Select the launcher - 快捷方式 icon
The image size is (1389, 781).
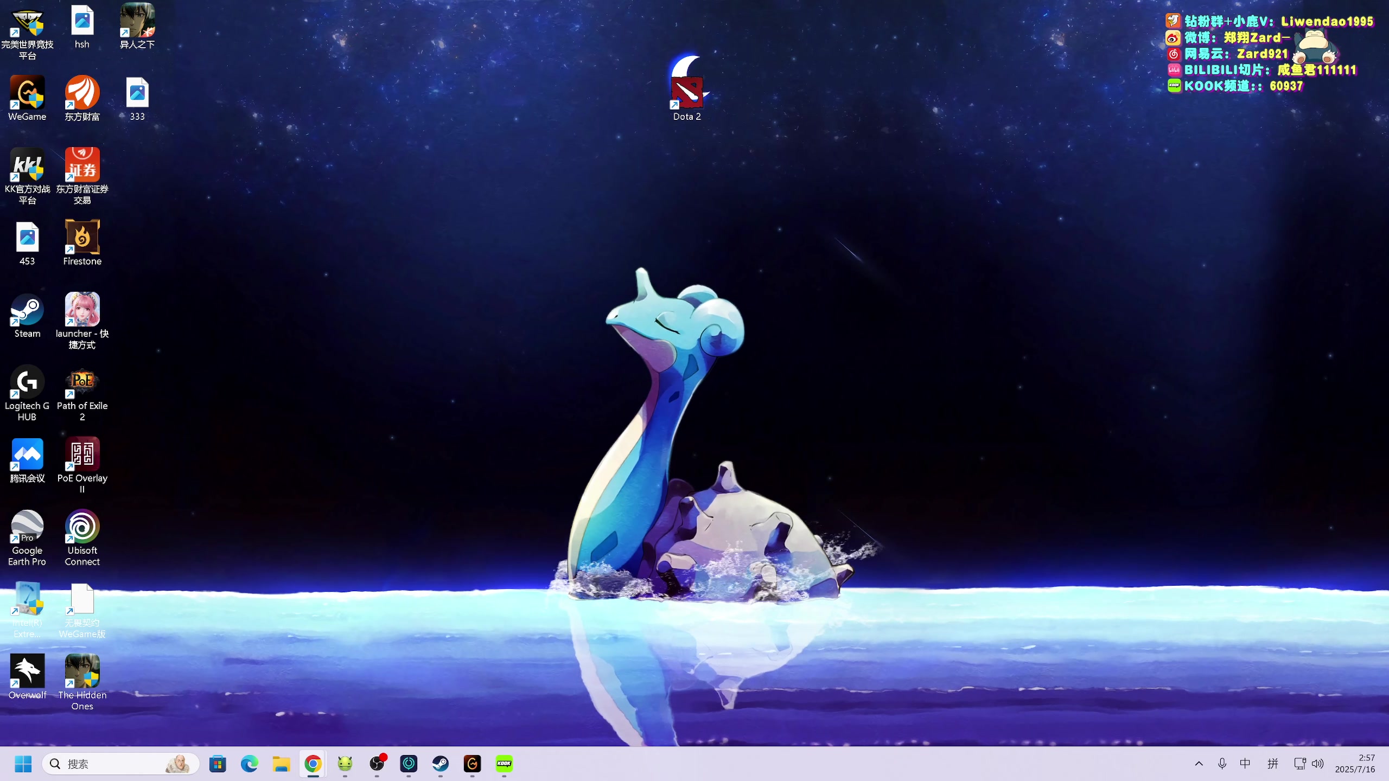pos(82,321)
